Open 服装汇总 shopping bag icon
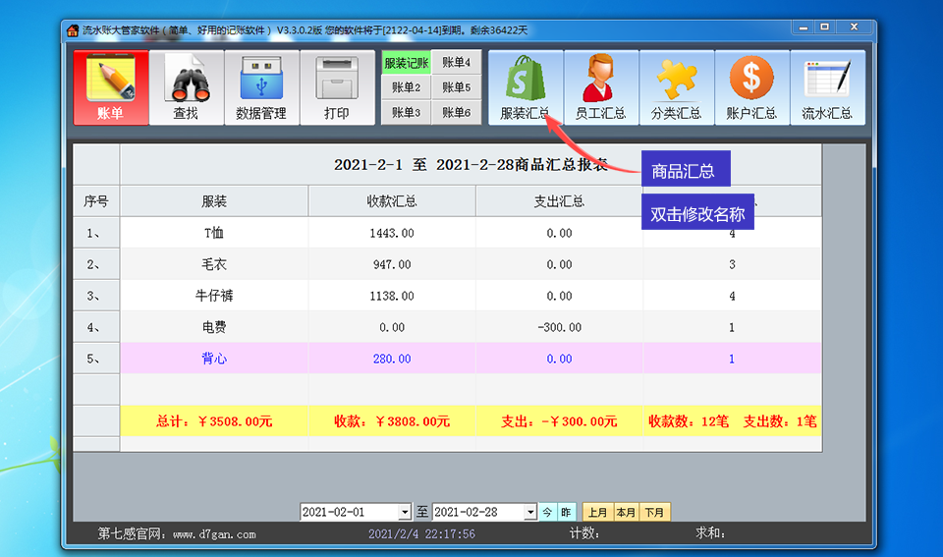The image size is (943, 557). 526,87
